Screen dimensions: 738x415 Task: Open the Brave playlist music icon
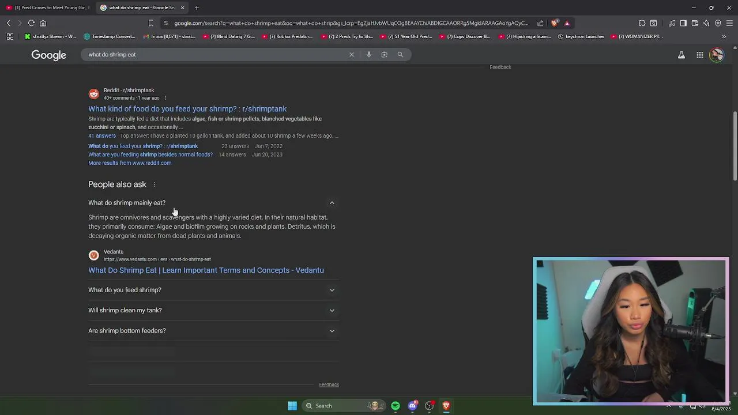[x=672, y=23]
